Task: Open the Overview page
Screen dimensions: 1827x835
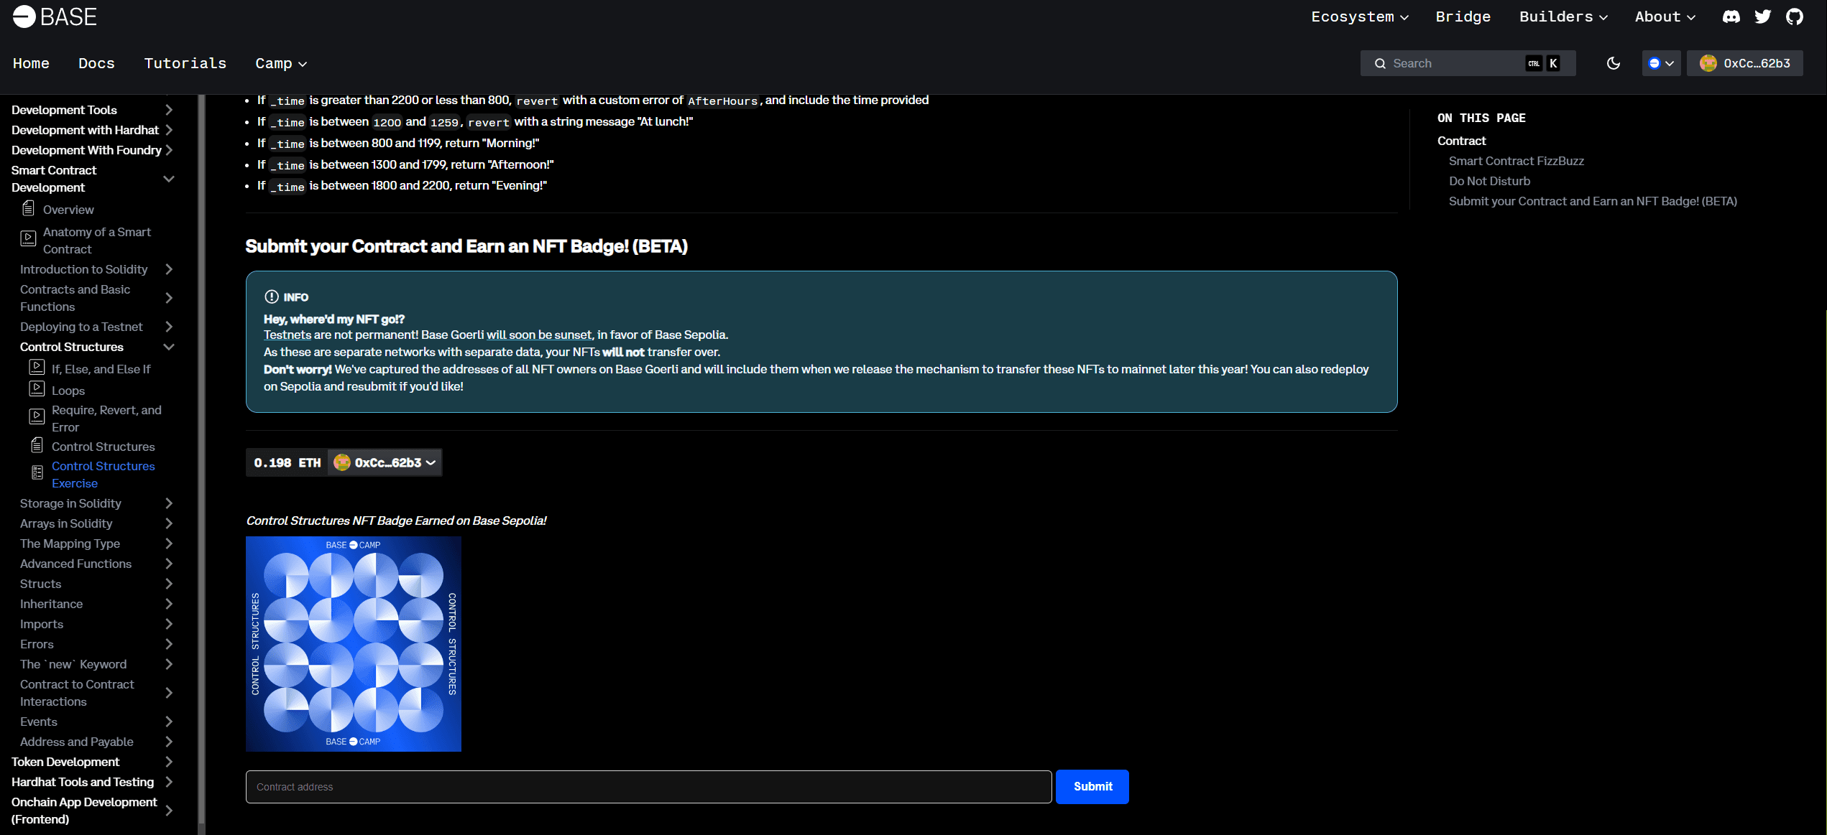Action: point(68,210)
